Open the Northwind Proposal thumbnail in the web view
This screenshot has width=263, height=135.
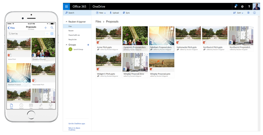(241, 36)
